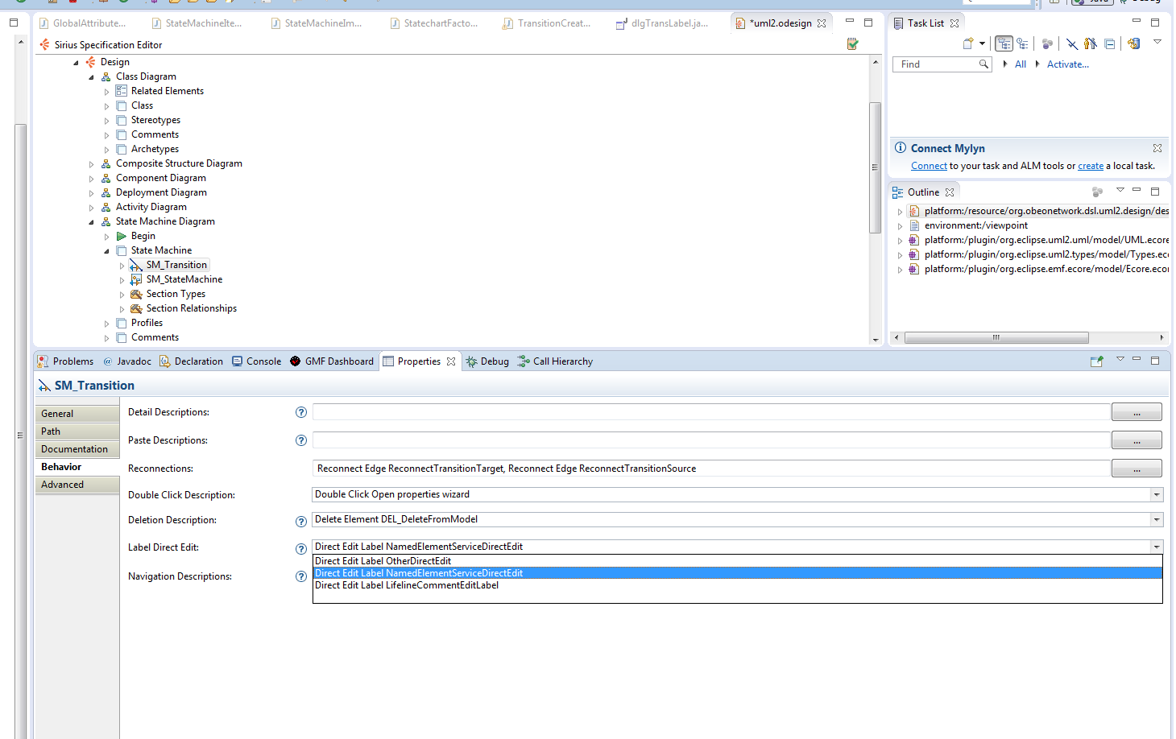Create a new task in Task List
The height and width of the screenshot is (739, 1176).
click(968, 43)
